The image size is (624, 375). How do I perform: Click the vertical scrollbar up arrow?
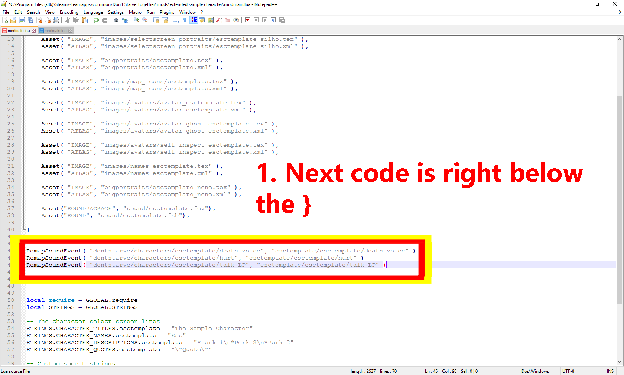619,39
